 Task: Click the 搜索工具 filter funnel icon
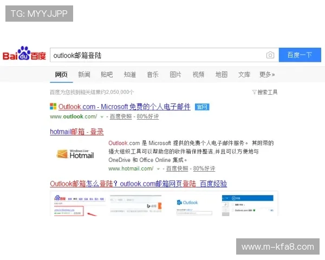point(254,92)
